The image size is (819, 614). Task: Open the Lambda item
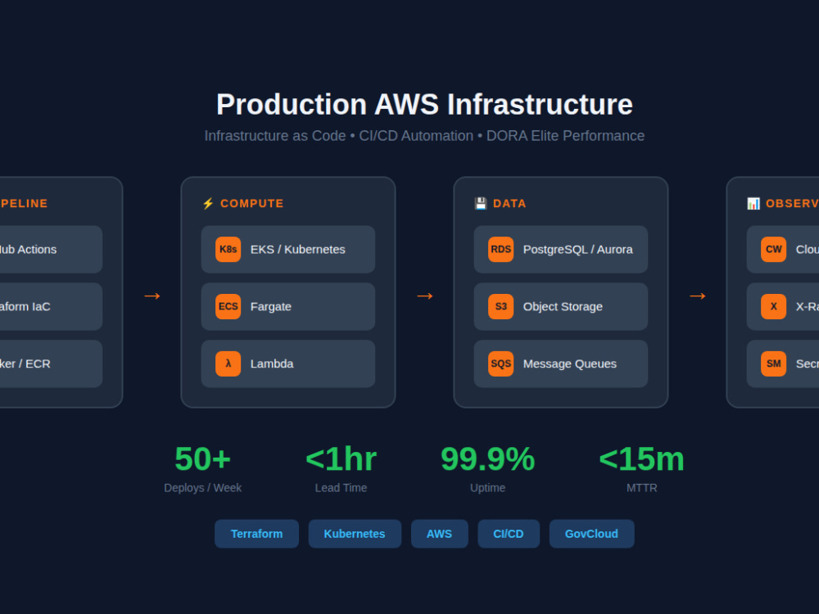tap(287, 364)
